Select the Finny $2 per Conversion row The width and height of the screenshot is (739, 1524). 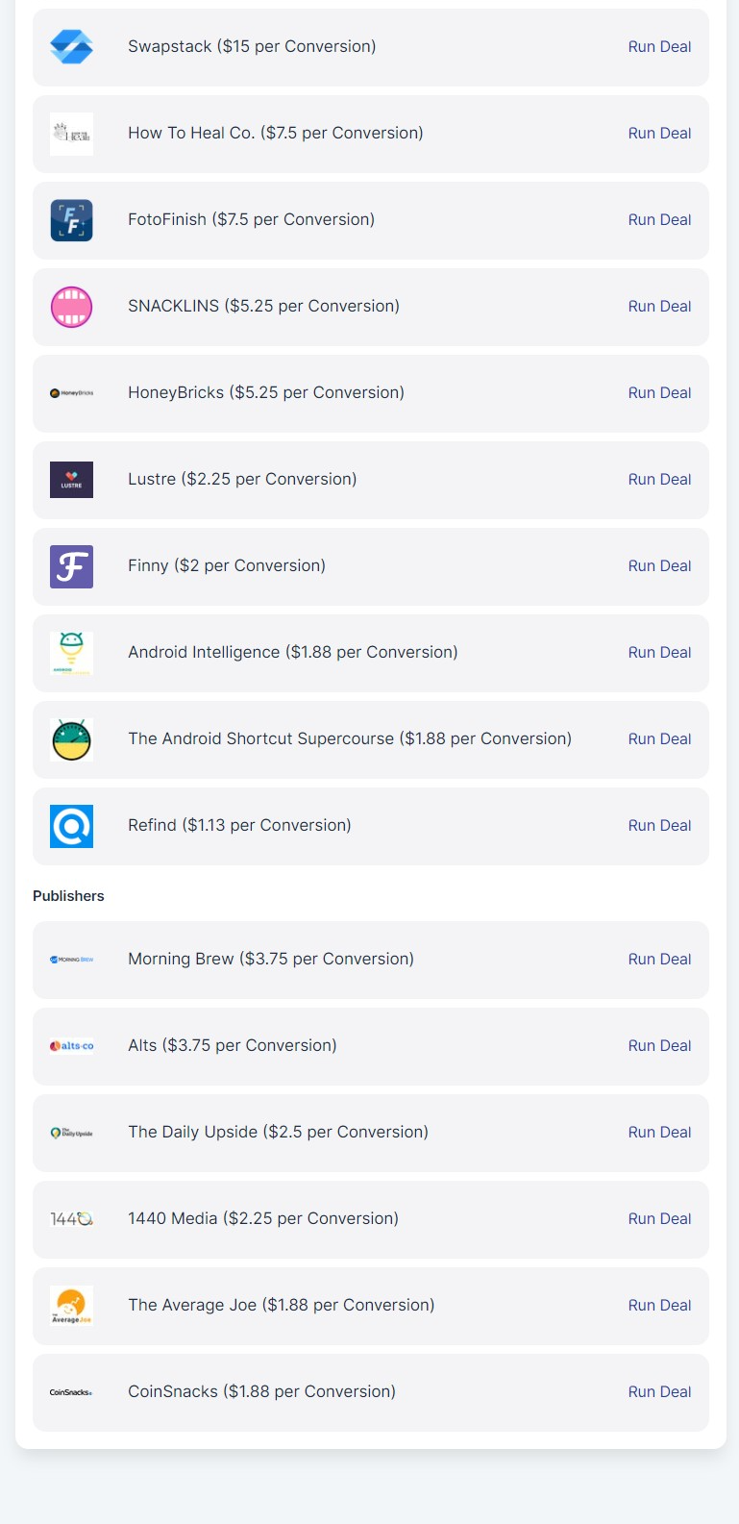227,566
